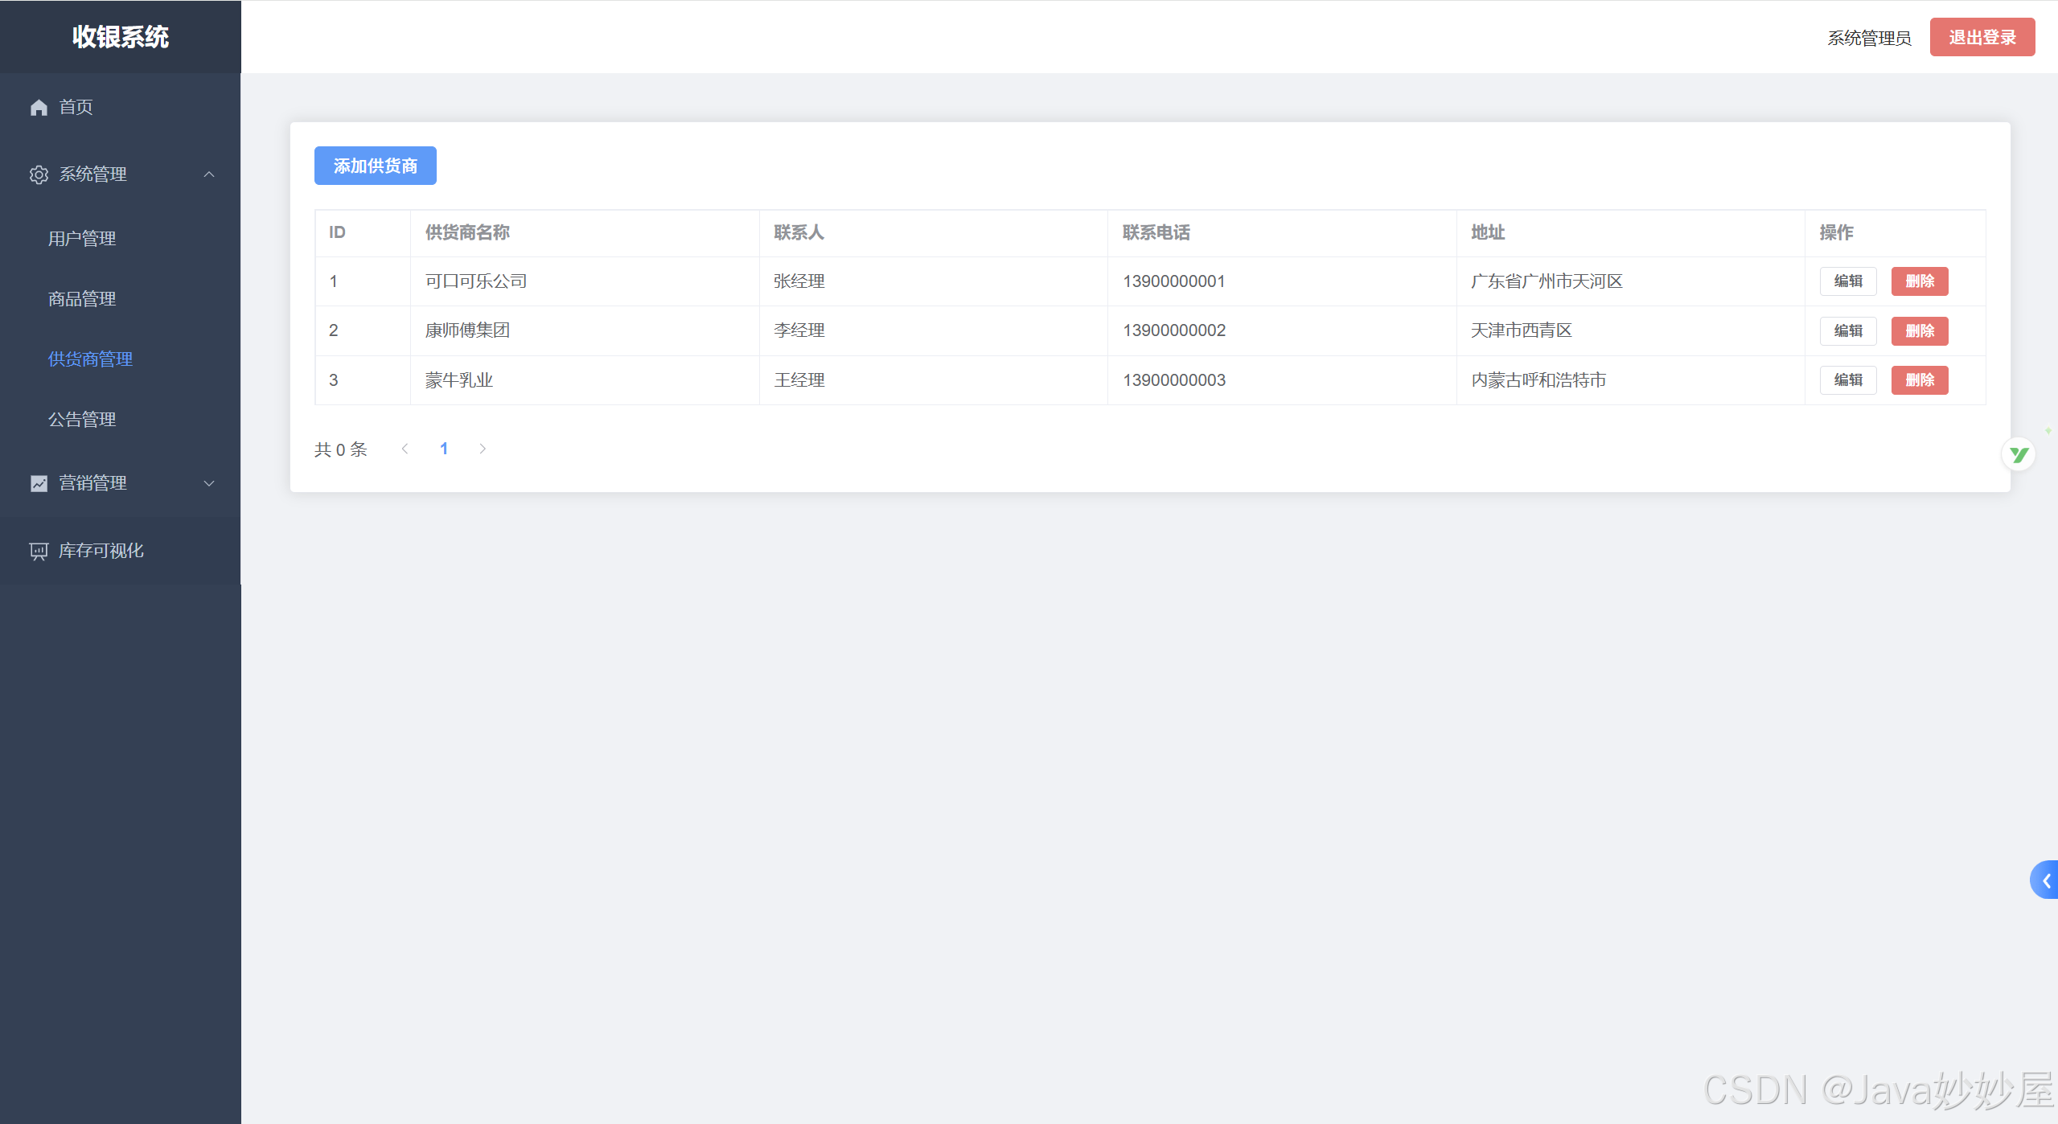Delete the 康师傅集团 supplier row
The width and height of the screenshot is (2058, 1124).
pos(1919,331)
